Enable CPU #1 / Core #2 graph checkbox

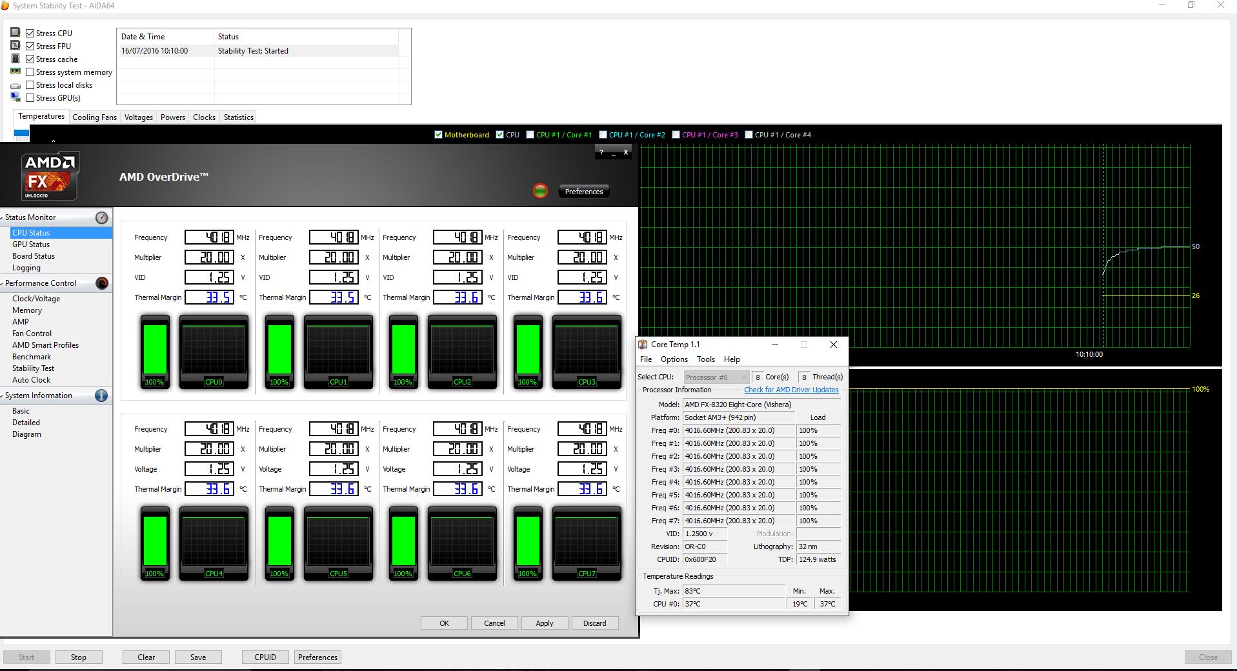click(x=603, y=135)
